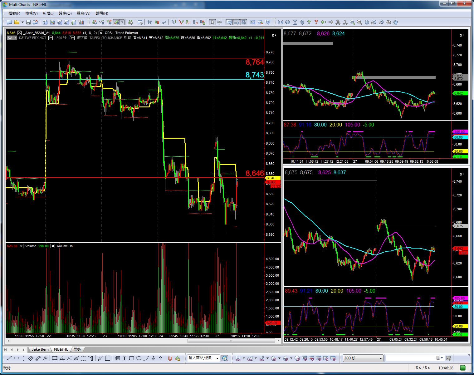The width and height of the screenshot is (474, 380).
Task: Switch to bar chart style icon
Action: click(x=150, y=22)
